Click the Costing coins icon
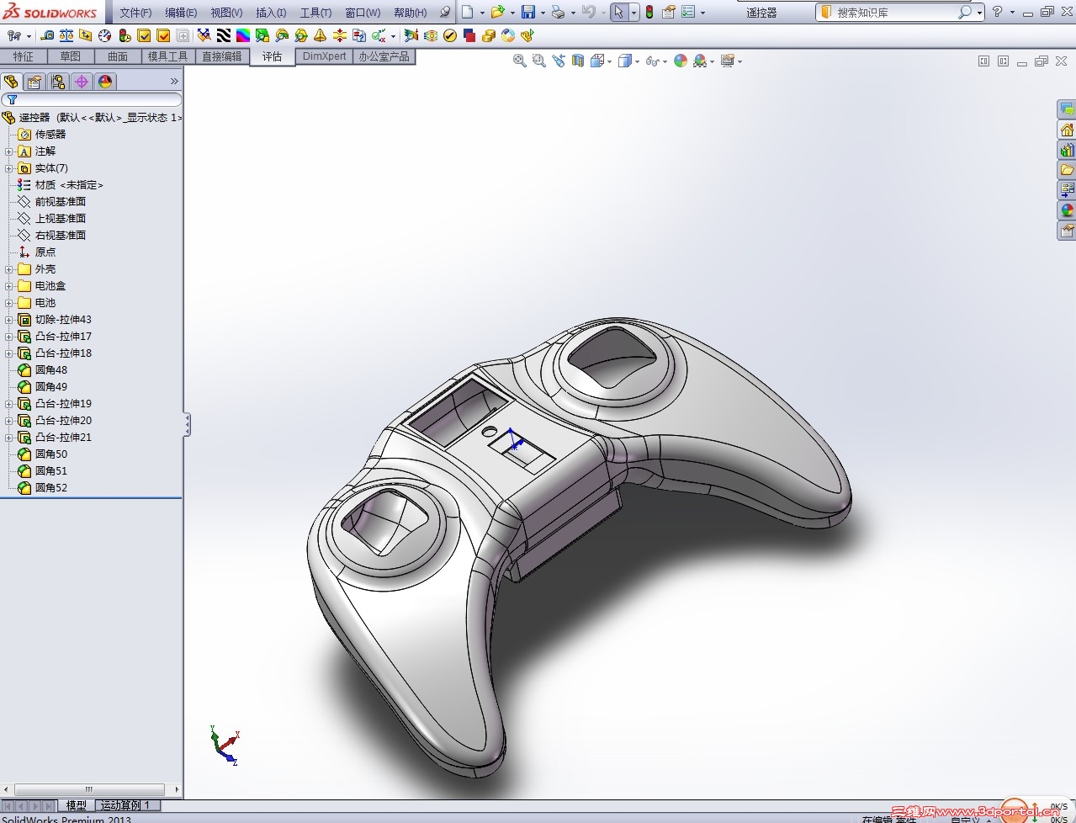This screenshot has width=1076, height=823. pyautogui.click(x=489, y=35)
